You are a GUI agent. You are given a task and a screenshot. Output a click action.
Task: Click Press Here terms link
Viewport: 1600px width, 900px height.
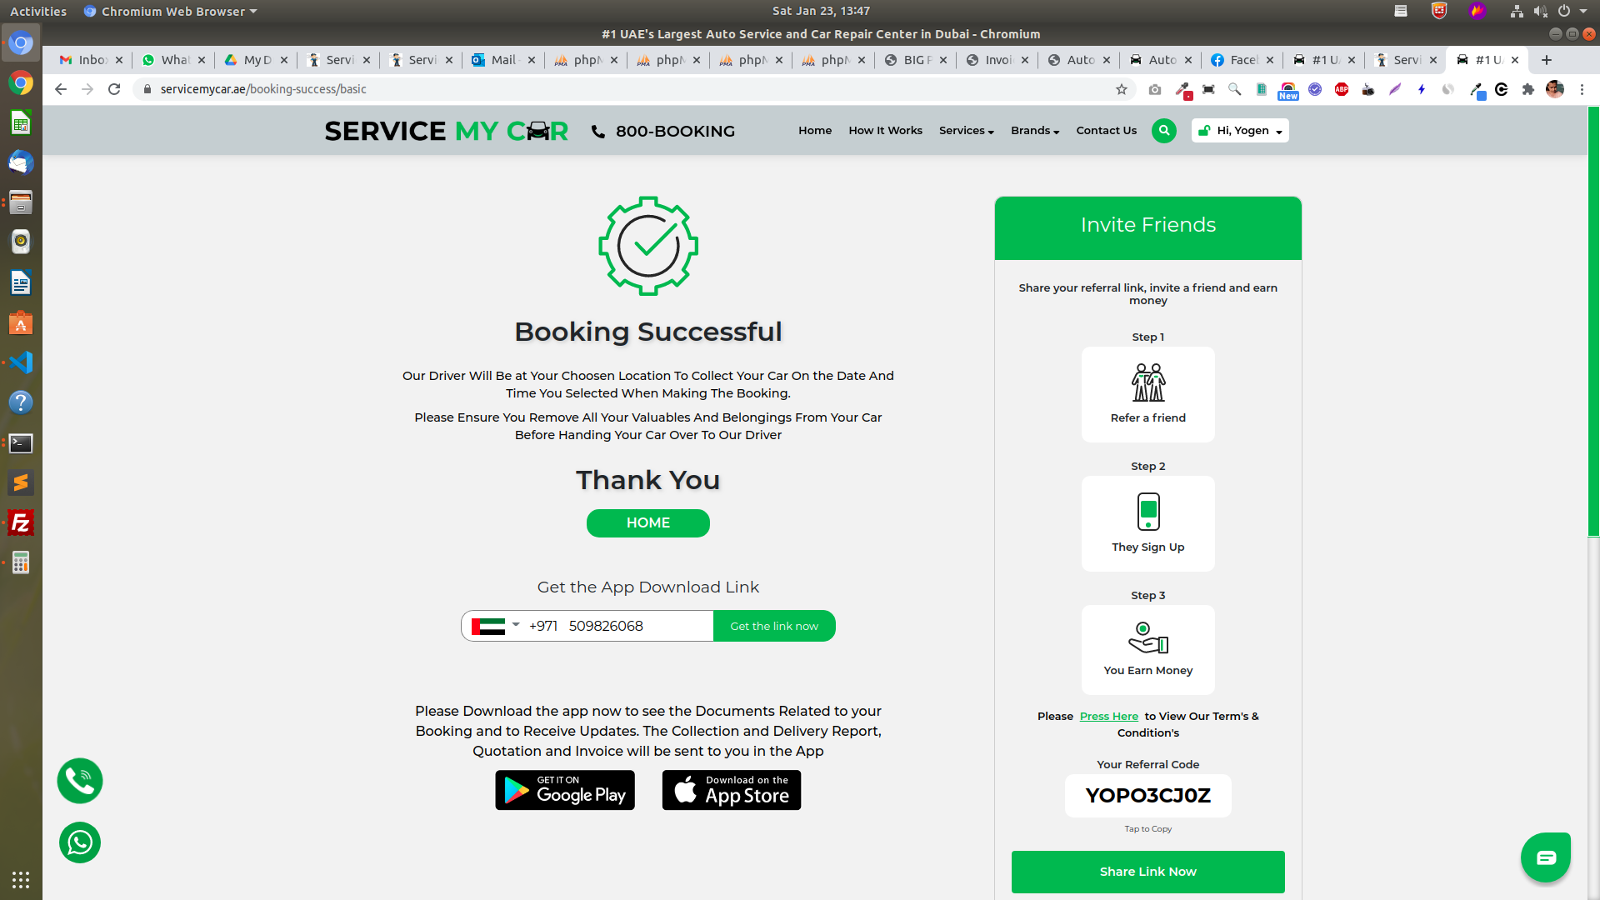(1108, 716)
